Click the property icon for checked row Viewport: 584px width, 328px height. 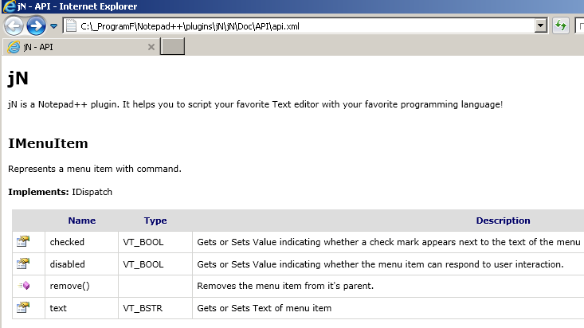coord(23,242)
